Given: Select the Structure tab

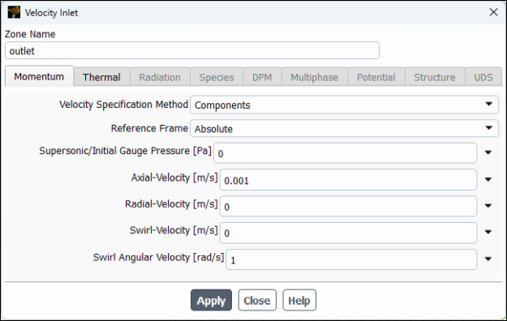Looking at the screenshot, I should tap(435, 77).
